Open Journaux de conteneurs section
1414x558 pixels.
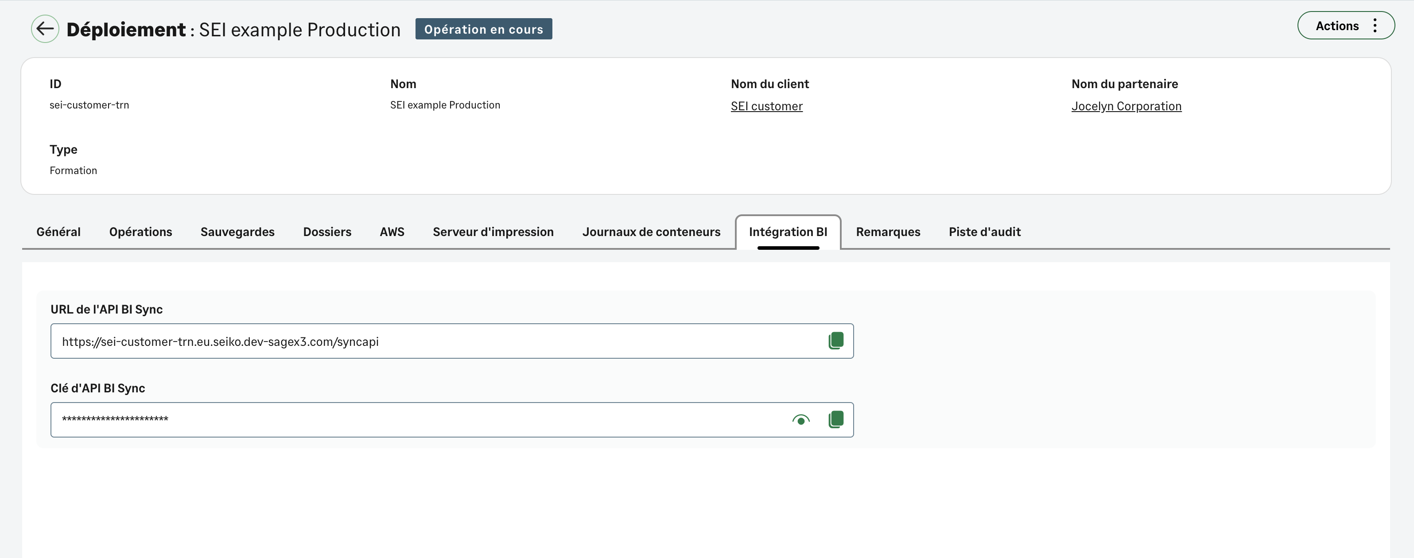tap(651, 232)
